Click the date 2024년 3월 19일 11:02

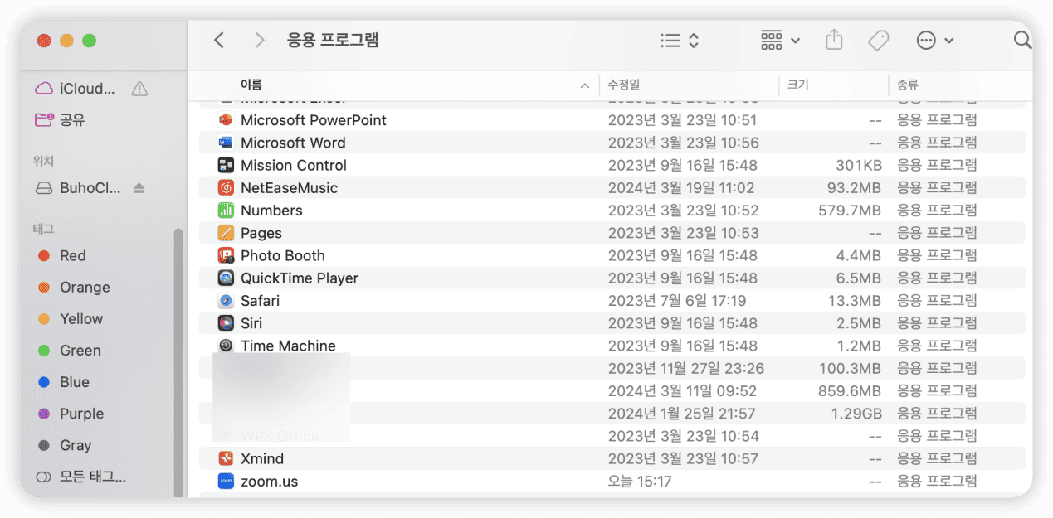pyautogui.click(x=681, y=188)
